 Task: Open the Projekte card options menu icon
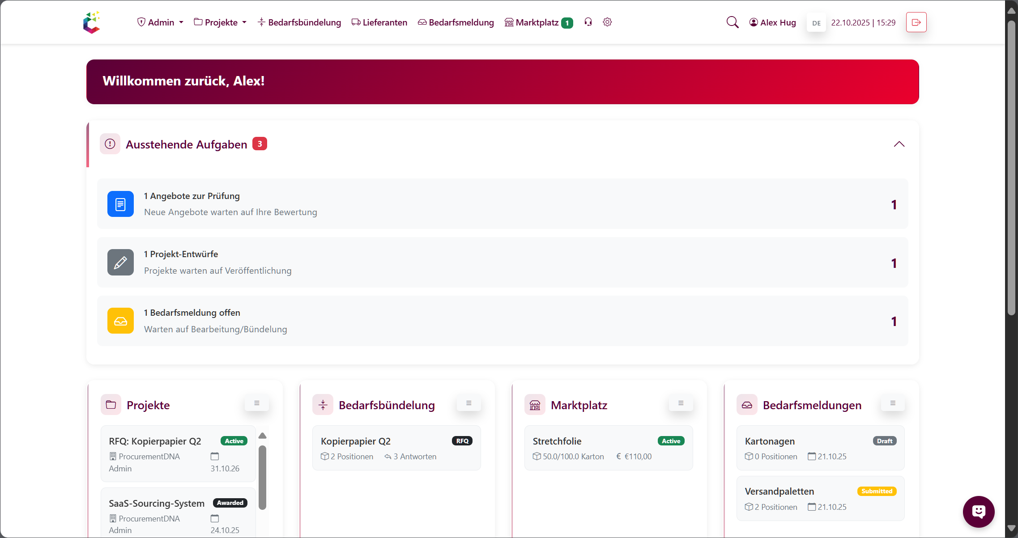pyautogui.click(x=256, y=403)
